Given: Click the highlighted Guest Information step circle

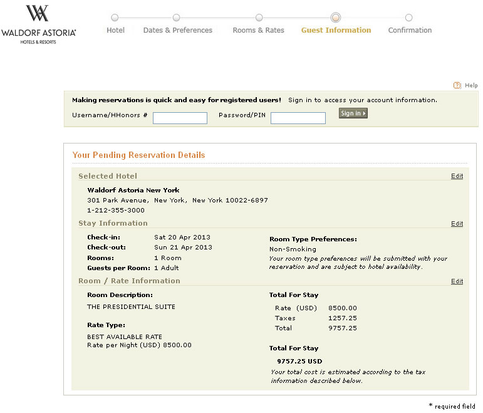Looking at the screenshot, I should pyautogui.click(x=335, y=18).
